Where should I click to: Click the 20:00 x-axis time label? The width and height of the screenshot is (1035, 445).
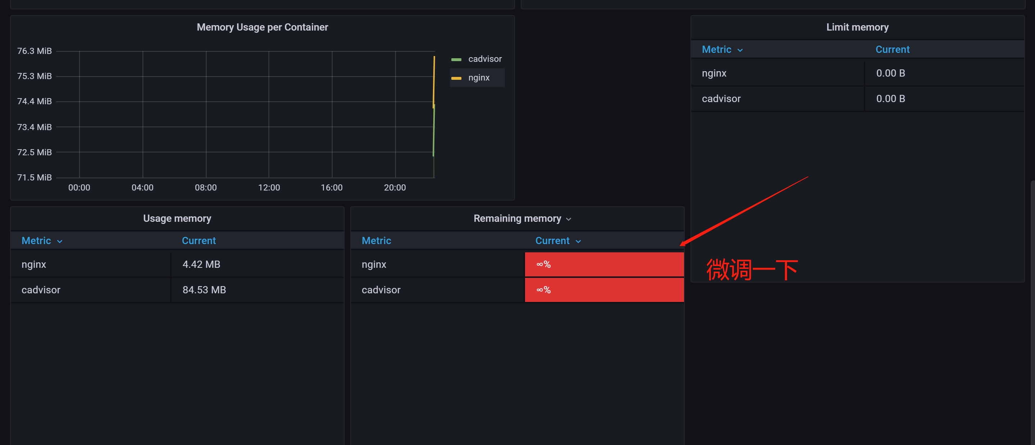(x=395, y=188)
